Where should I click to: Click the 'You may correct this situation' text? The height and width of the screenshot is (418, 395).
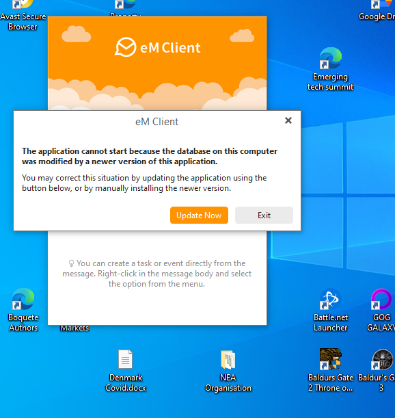pyautogui.click(x=144, y=183)
